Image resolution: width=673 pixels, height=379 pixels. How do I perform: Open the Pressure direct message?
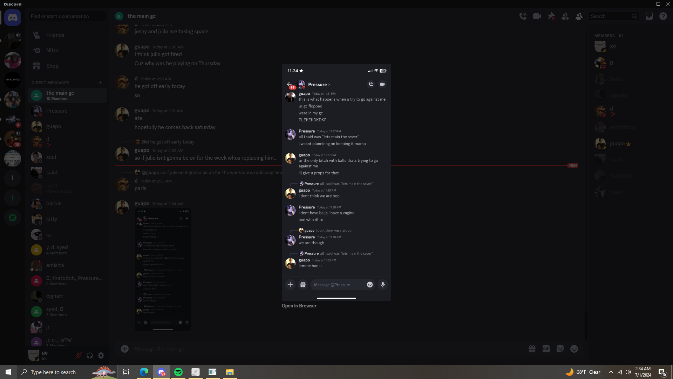[67, 111]
